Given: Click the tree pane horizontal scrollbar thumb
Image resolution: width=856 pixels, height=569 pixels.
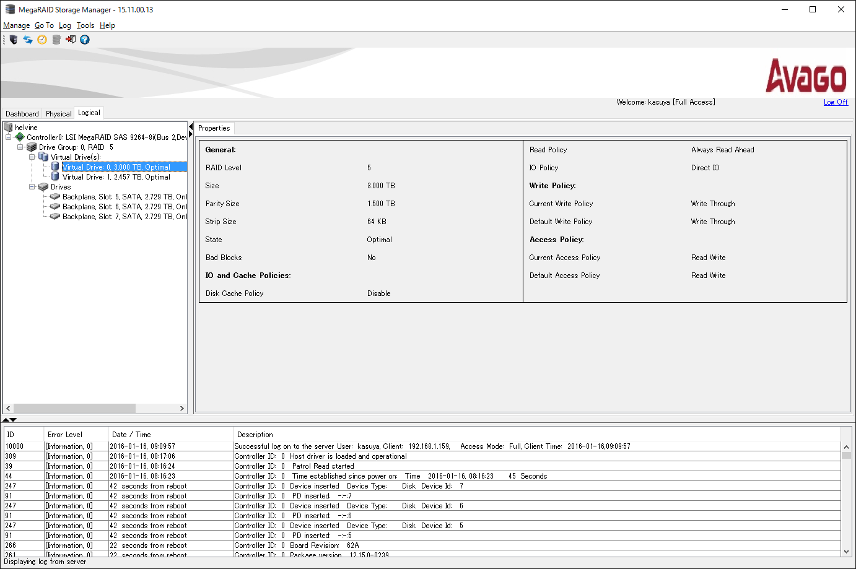Looking at the screenshot, I should 74,408.
